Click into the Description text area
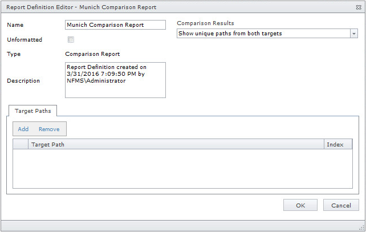Image resolution: width=366 pixels, height=232 pixels. point(115,80)
